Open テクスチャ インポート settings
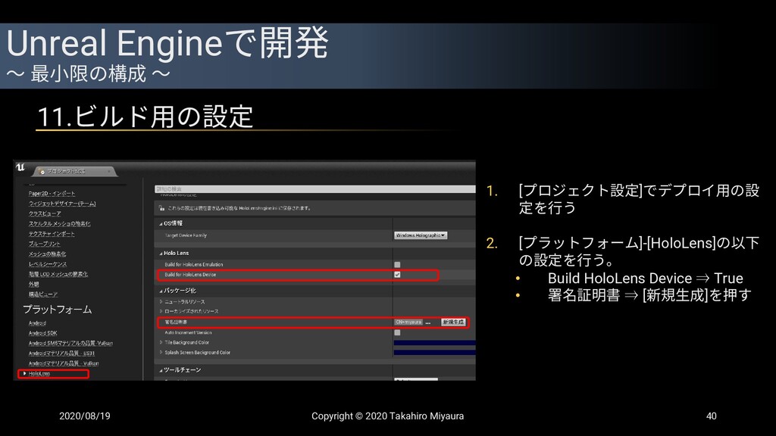Image resolution: width=776 pixels, height=436 pixels. [52, 235]
